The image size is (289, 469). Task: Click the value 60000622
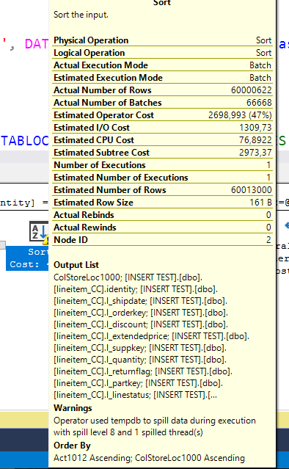pos(251,90)
